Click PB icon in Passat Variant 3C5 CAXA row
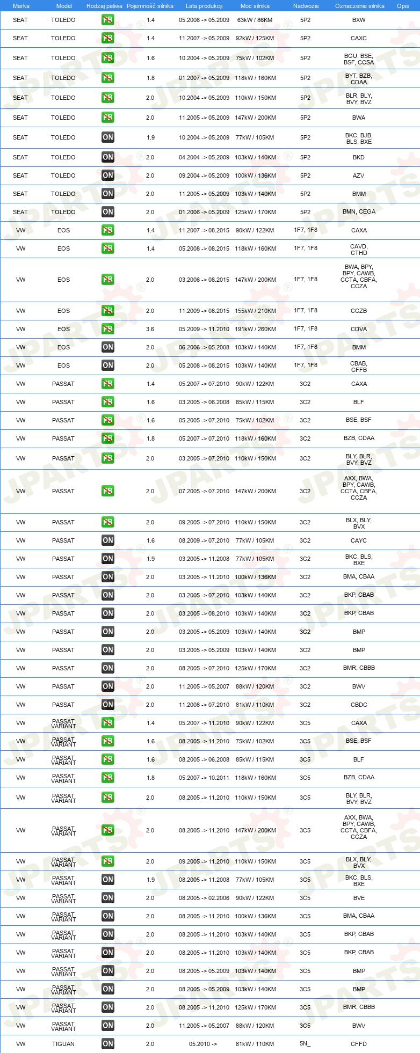This screenshot has height=1053, width=420. [x=108, y=723]
